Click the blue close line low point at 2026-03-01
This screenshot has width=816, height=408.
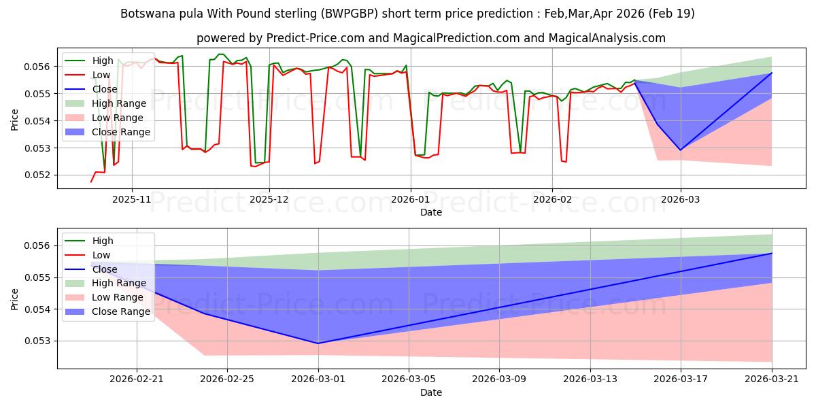(318, 343)
